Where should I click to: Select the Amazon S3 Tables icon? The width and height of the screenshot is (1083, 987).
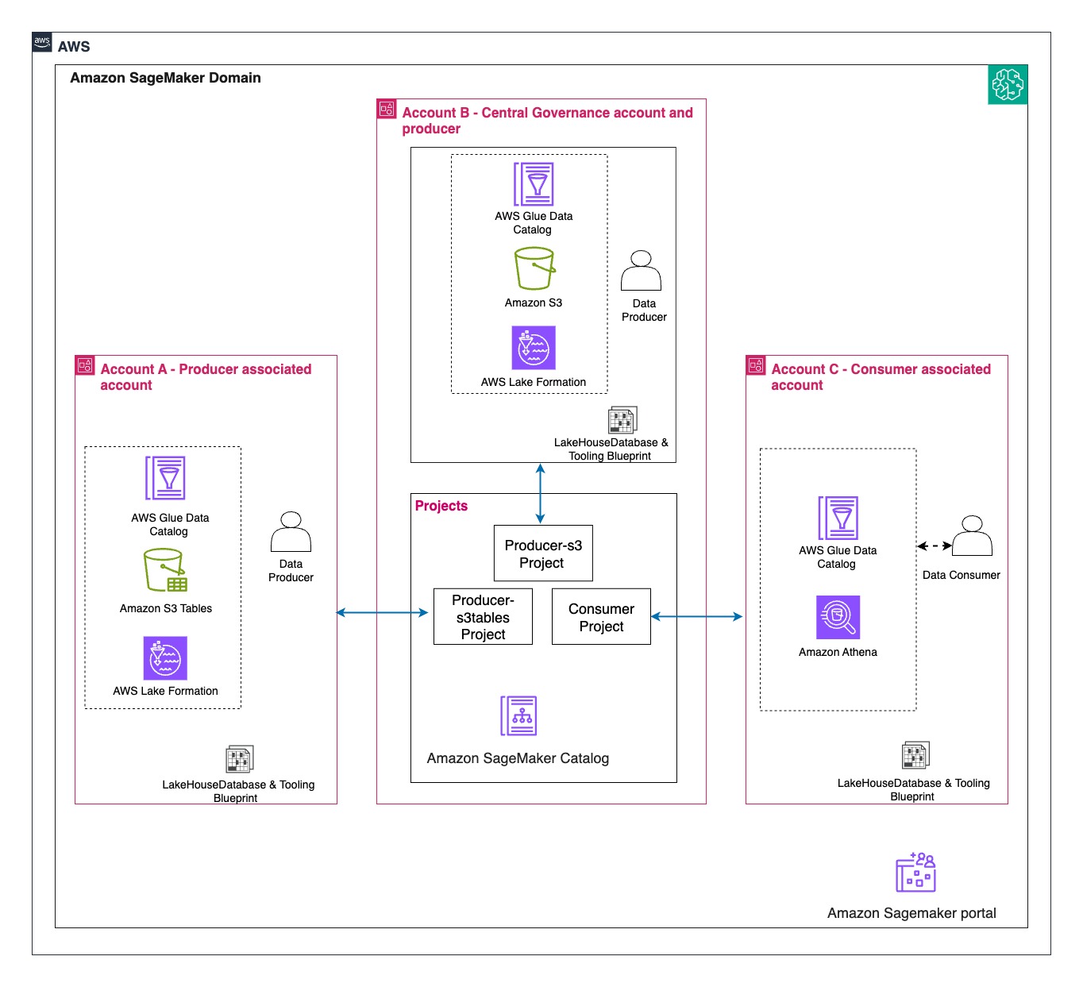(165, 570)
